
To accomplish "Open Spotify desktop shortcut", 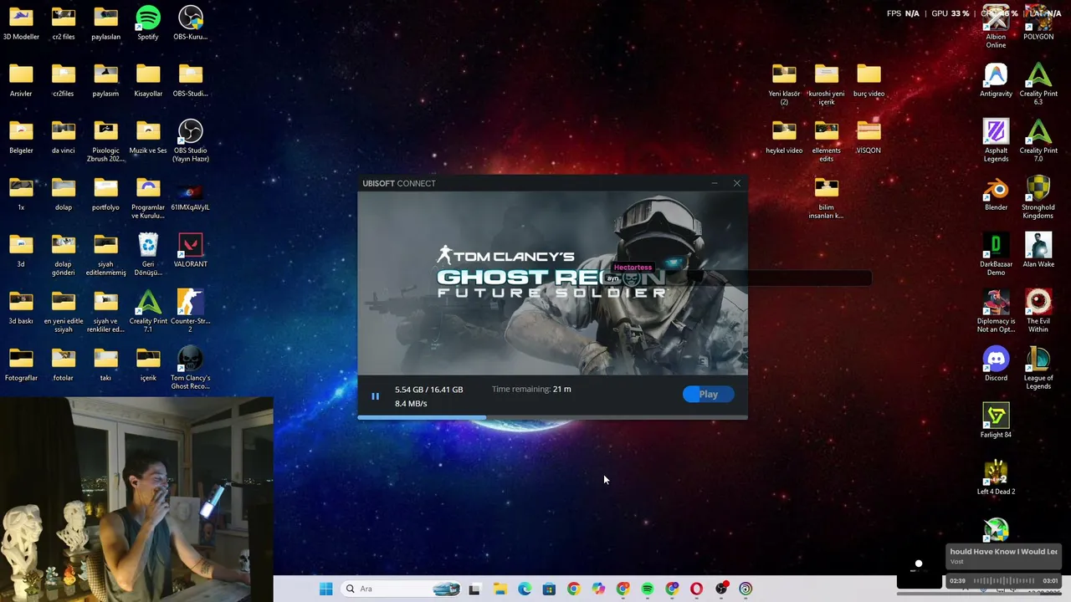I will click(x=148, y=23).
